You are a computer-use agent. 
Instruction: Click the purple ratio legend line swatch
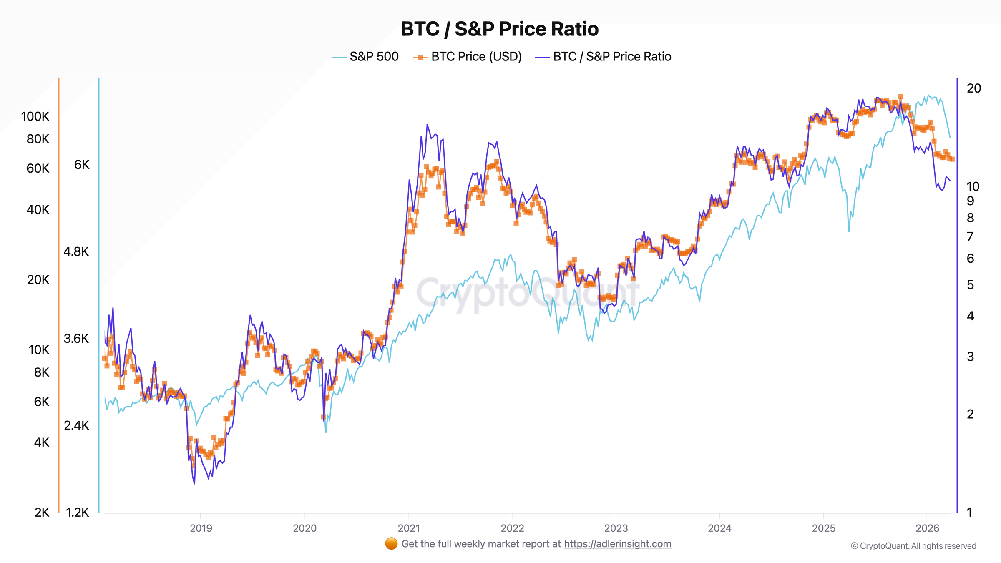click(542, 57)
